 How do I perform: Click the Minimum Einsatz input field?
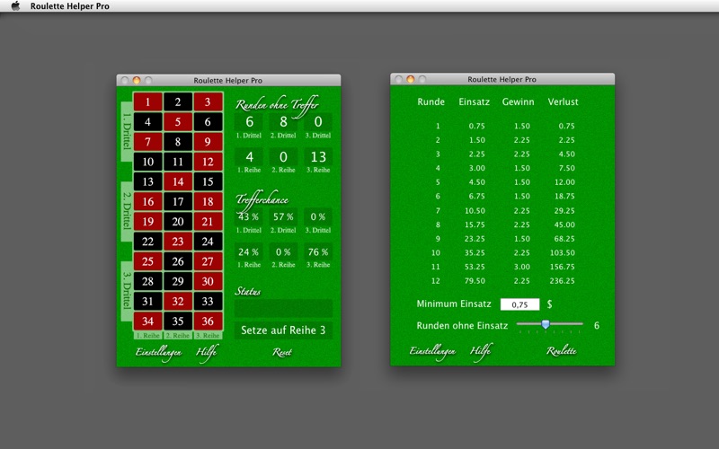click(x=519, y=304)
